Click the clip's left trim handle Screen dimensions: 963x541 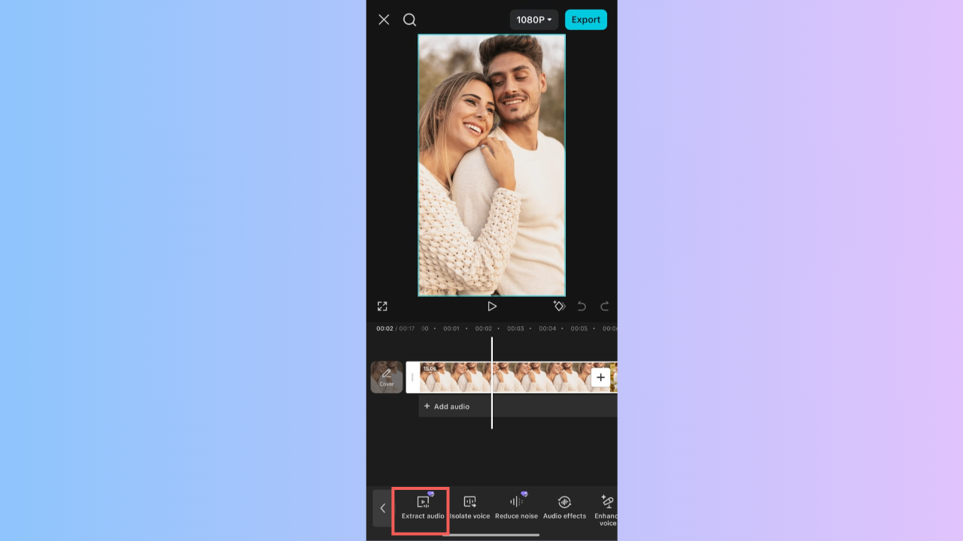click(412, 377)
